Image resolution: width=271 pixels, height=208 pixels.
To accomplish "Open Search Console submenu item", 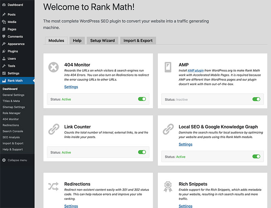I will pyautogui.click(x=13, y=131).
